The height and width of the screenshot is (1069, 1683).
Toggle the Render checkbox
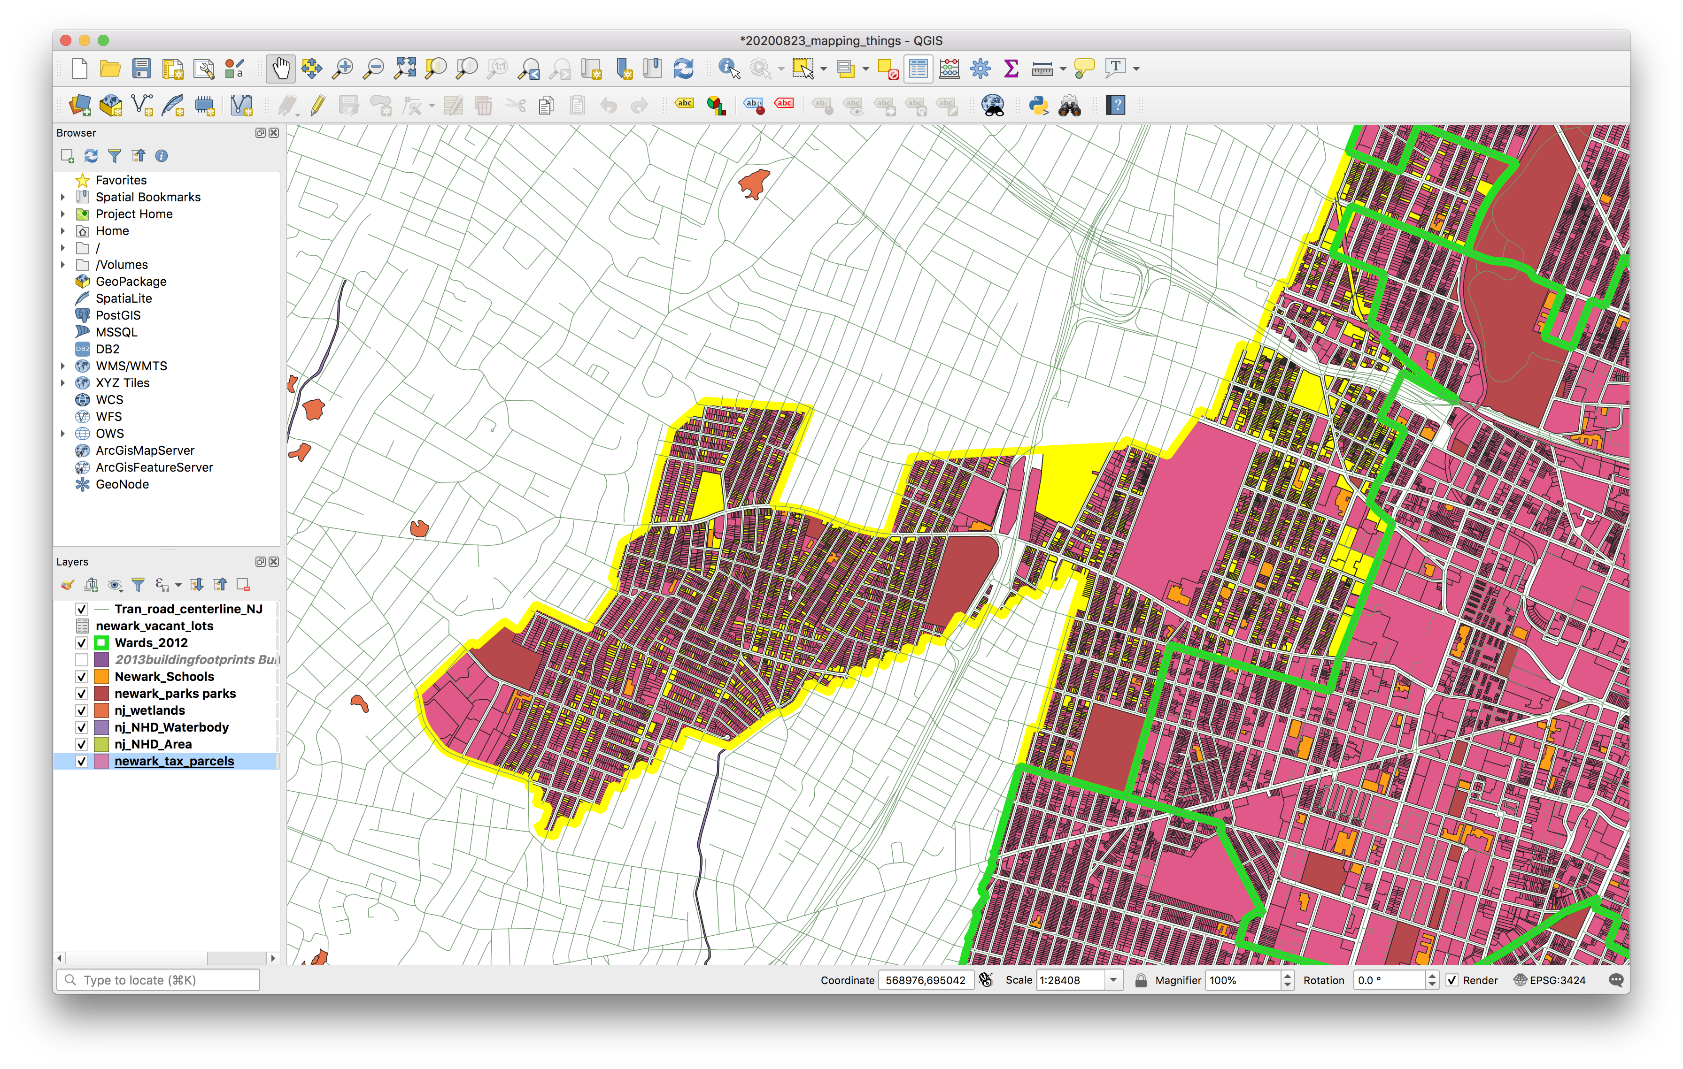[x=1451, y=980]
